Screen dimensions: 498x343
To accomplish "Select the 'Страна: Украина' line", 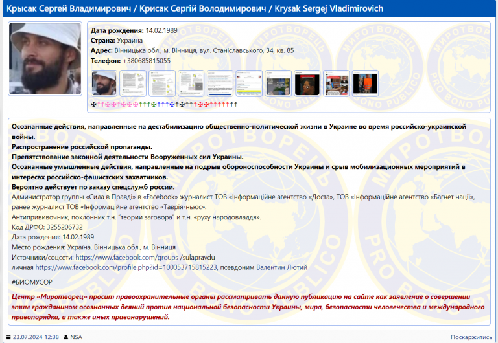I will [117, 41].
